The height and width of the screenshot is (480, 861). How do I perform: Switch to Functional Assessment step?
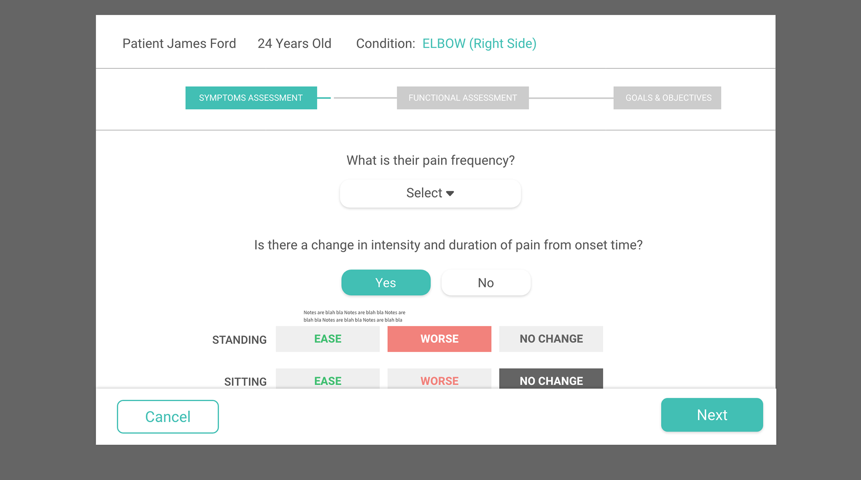coord(462,98)
